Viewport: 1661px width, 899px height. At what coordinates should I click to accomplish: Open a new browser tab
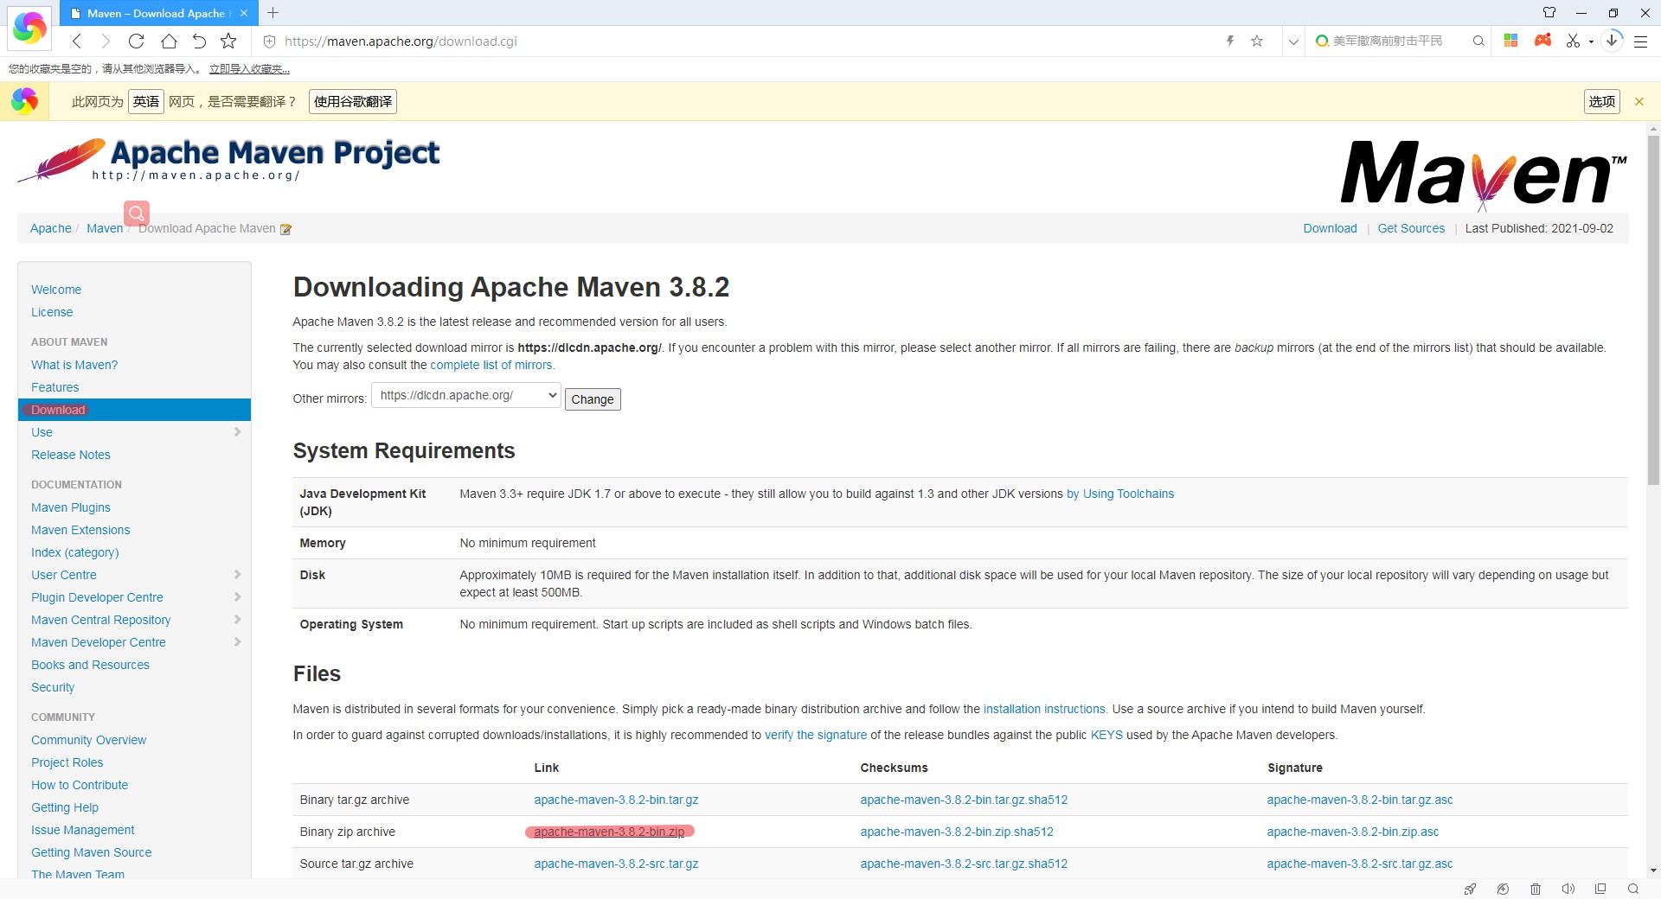pyautogui.click(x=273, y=12)
